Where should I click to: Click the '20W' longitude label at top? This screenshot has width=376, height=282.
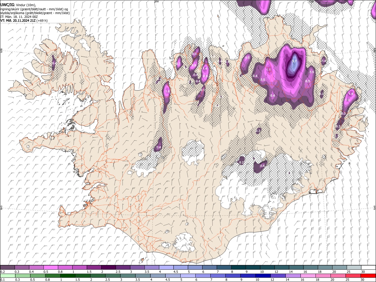tap(156, 1)
